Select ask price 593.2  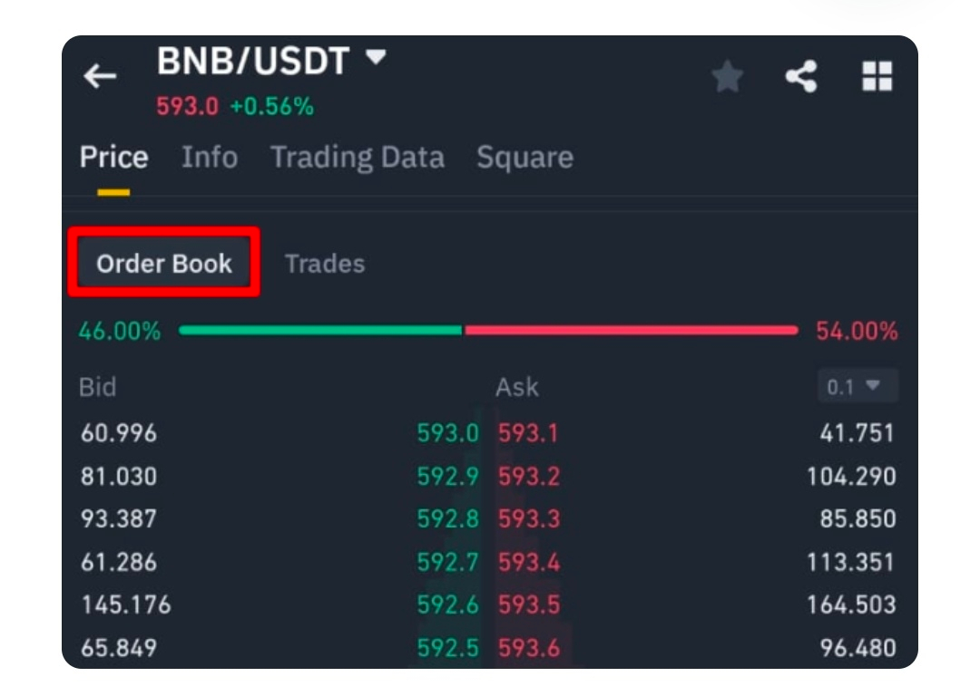pos(529,477)
